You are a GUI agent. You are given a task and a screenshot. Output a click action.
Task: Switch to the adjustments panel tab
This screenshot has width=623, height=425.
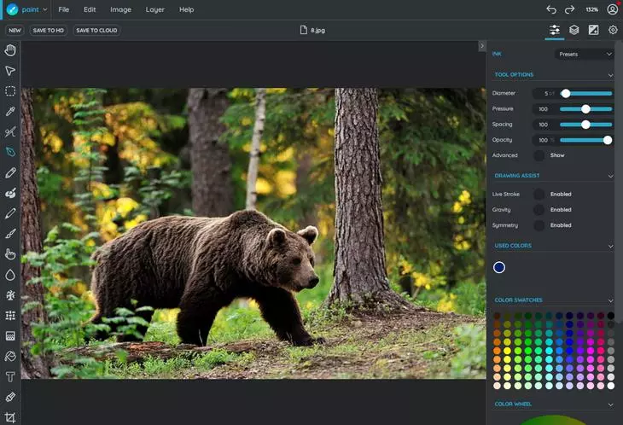pyautogui.click(x=593, y=30)
